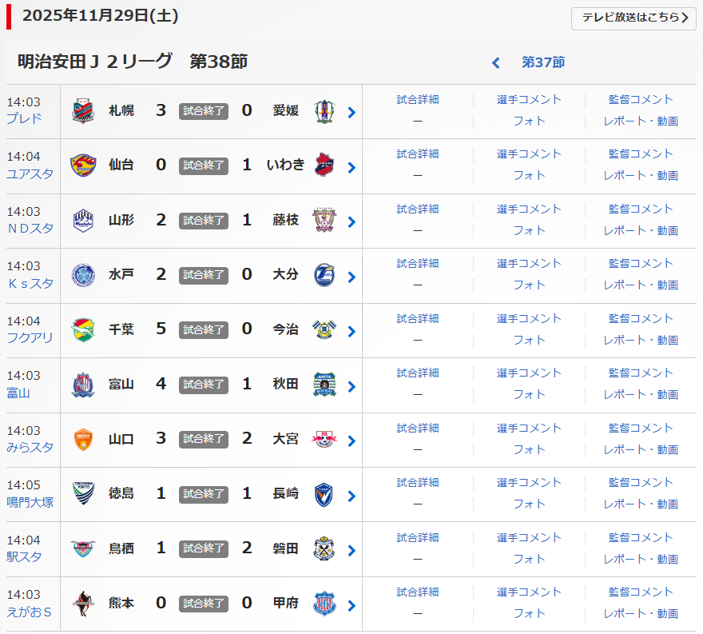Click the Sapporo team crest icon
This screenshot has width=703, height=634.
click(83, 110)
